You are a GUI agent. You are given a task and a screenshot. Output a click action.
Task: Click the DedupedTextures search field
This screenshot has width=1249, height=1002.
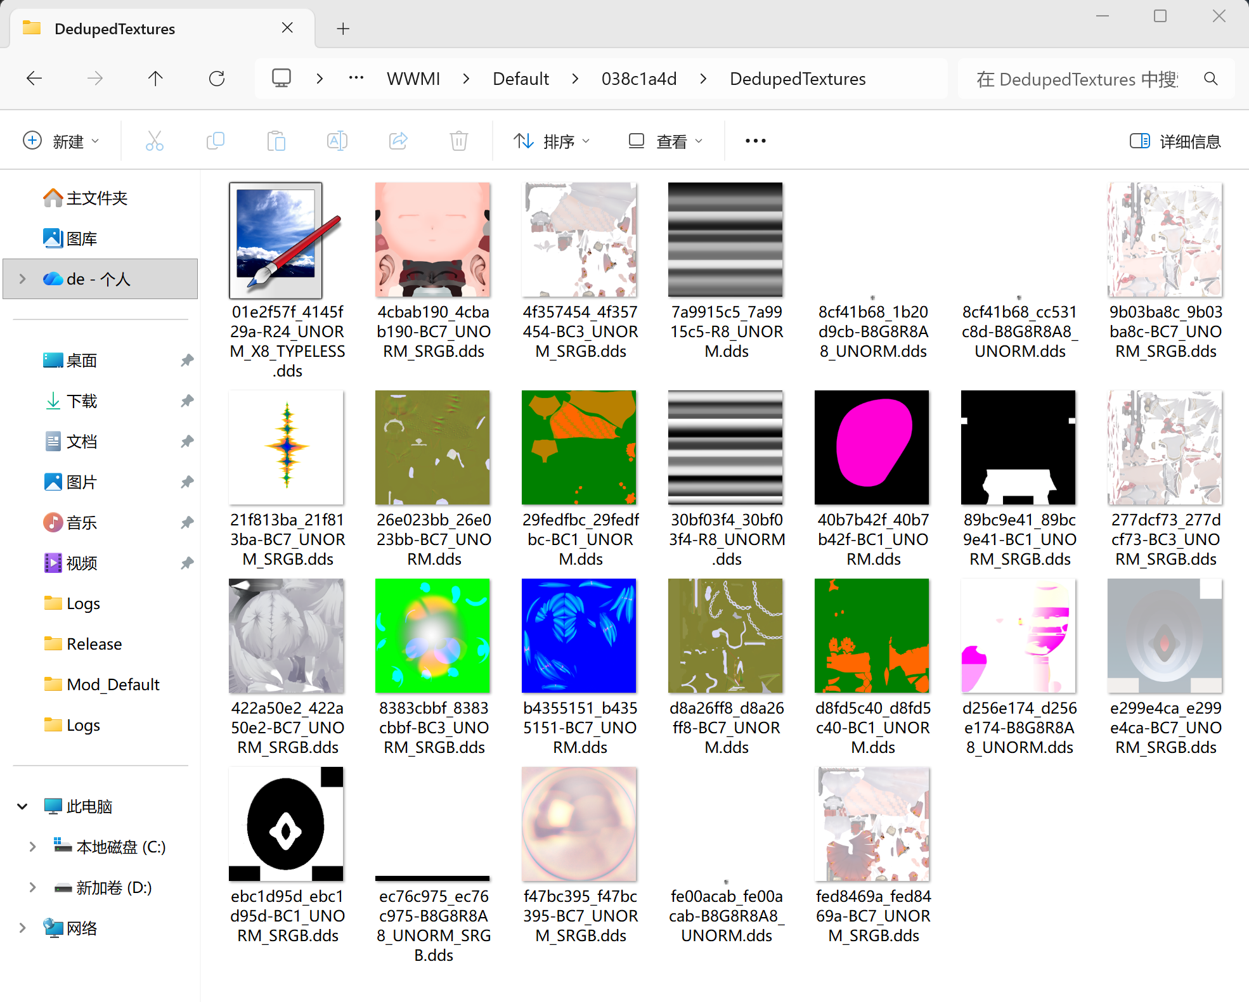(x=1078, y=79)
